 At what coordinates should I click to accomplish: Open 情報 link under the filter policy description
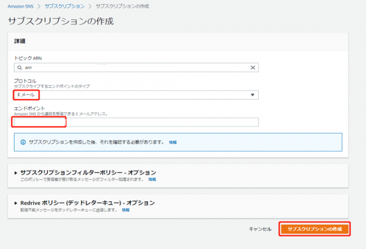152,179
